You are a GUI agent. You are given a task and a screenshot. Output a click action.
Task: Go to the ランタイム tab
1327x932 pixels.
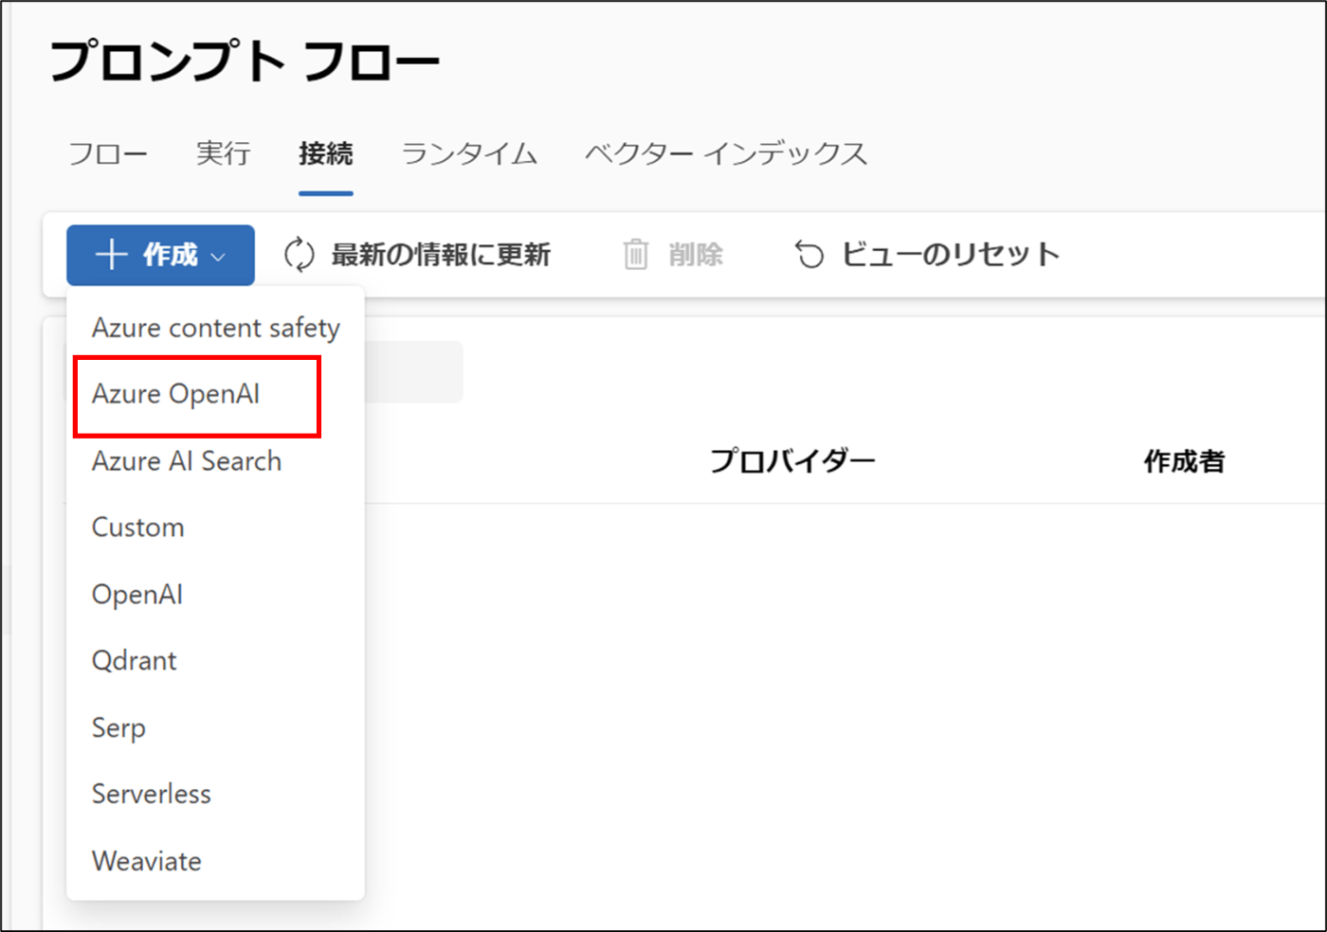(470, 153)
